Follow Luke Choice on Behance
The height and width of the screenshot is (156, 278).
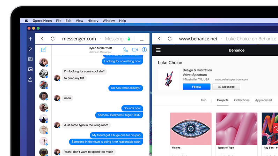coord(197,87)
